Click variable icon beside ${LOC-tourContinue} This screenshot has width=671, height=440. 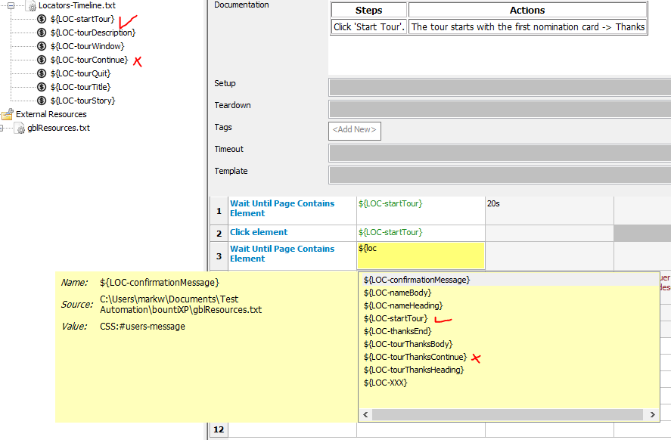(42, 60)
